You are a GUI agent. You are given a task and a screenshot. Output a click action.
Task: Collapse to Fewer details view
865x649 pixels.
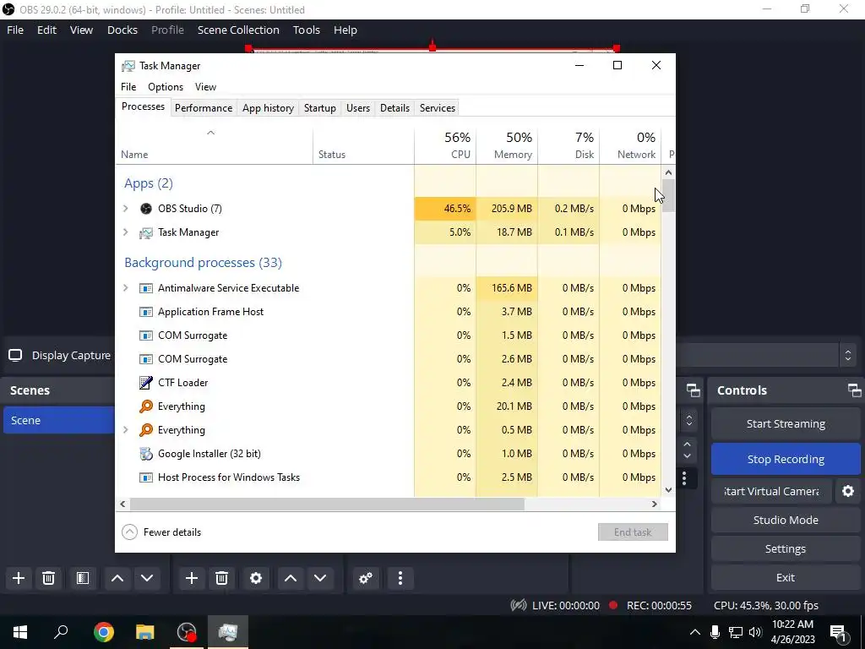pyautogui.click(x=161, y=532)
